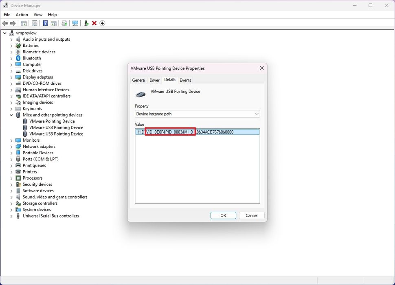This screenshot has width=395, height=285.
Task: Click the back navigation arrow
Action: tap(5, 23)
